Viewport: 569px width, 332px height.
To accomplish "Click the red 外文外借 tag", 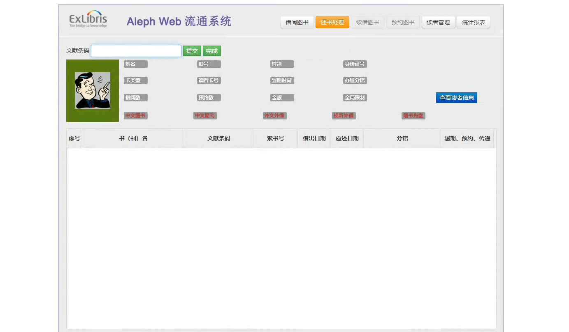I will point(275,116).
